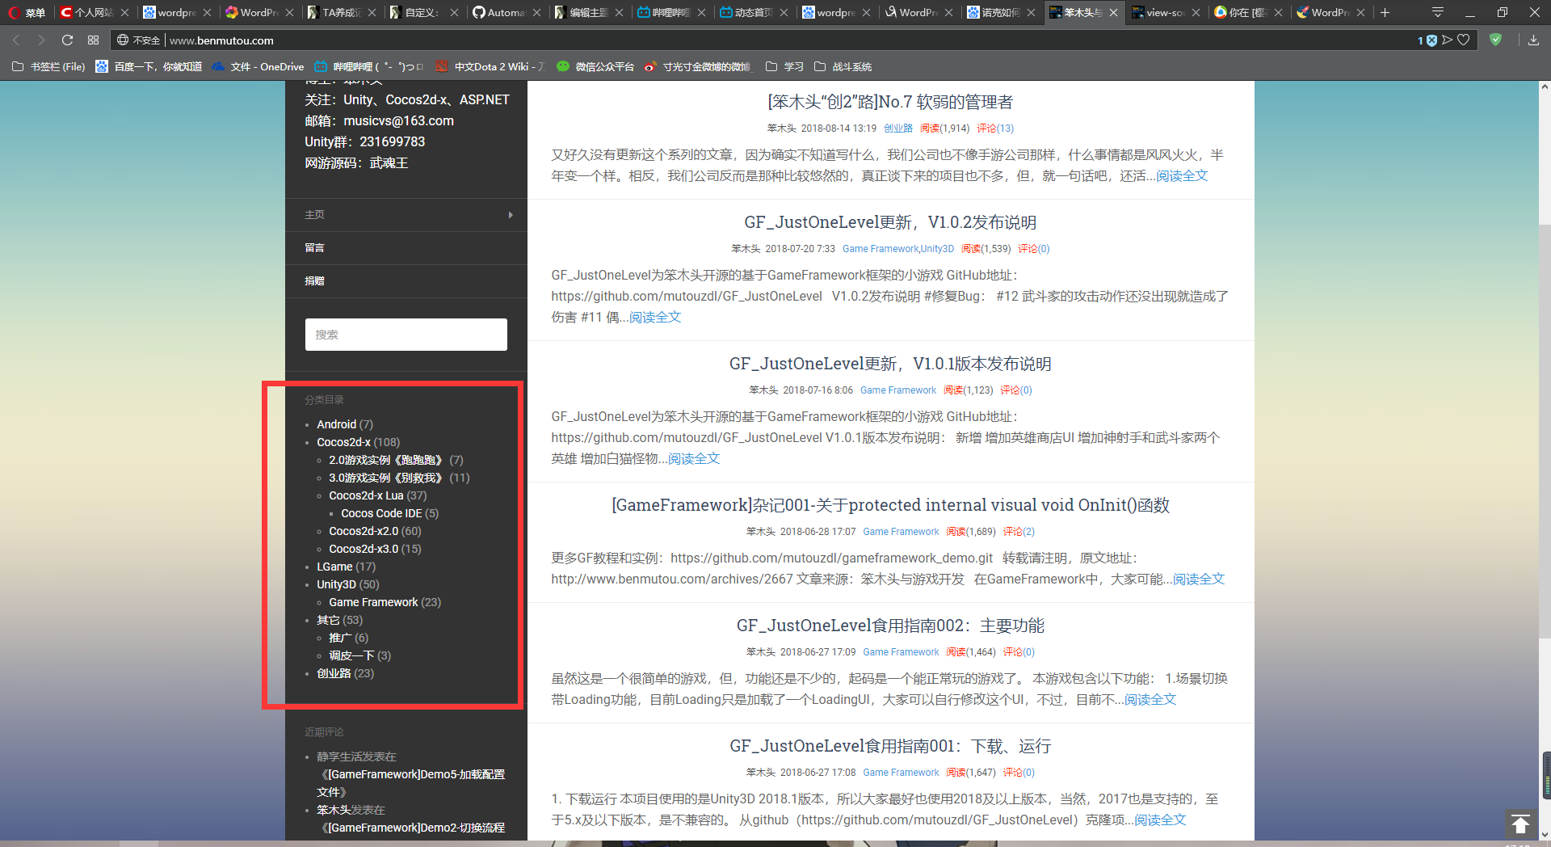
Task: Open post titled No.7 软弱的管理者
Action: click(x=890, y=102)
